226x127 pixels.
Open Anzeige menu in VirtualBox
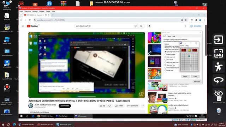(35, 11)
